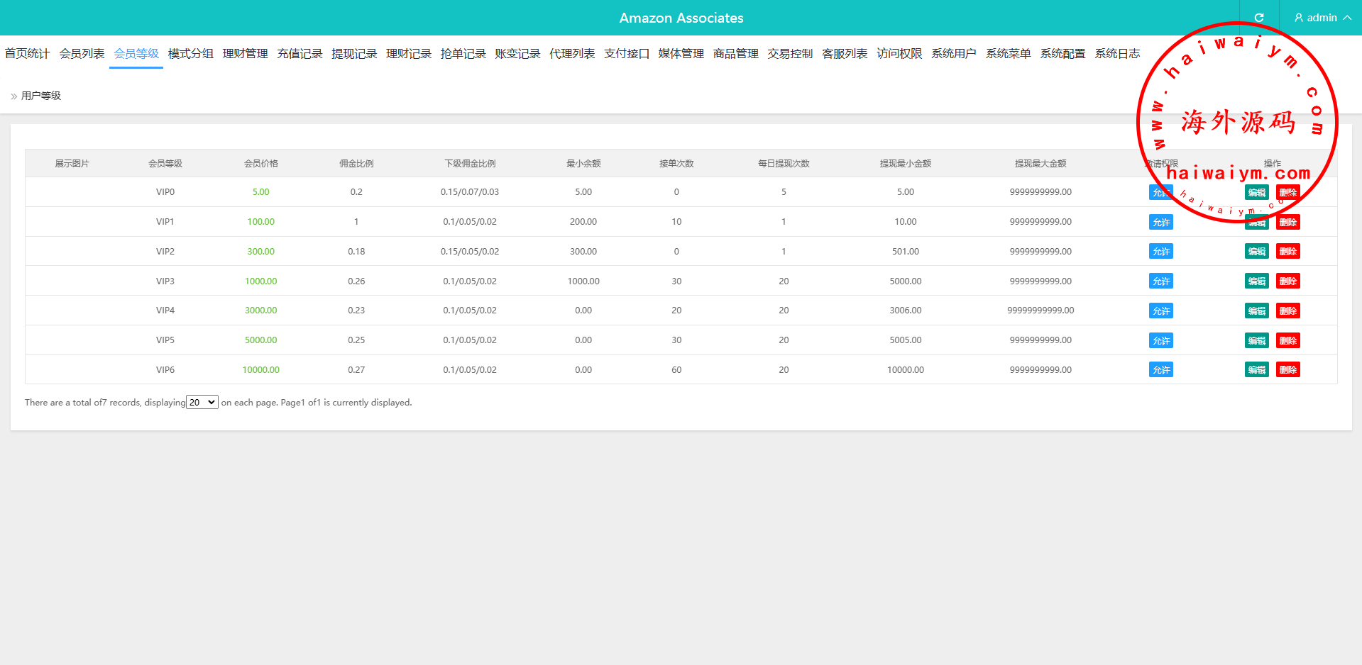Open the 首页统计 menu tab
This screenshot has width=1362, height=665.
click(27, 54)
